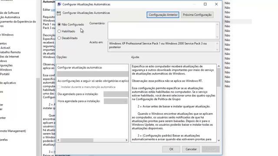Viewport: 278px width, 156px height.
Task: Select 'ão de Software' tree item
Action: (x=10, y=13)
